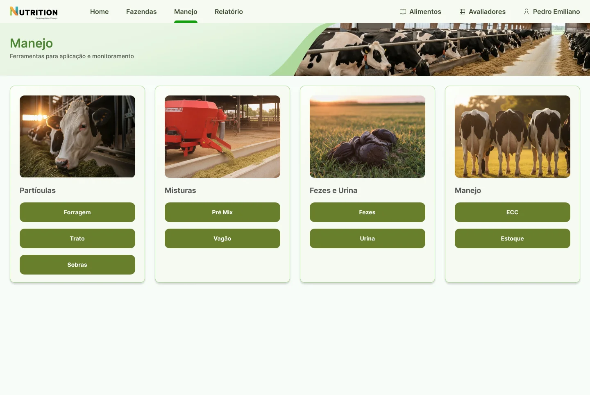Open the Sobras tool
This screenshot has height=395, width=590.
point(77,265)
